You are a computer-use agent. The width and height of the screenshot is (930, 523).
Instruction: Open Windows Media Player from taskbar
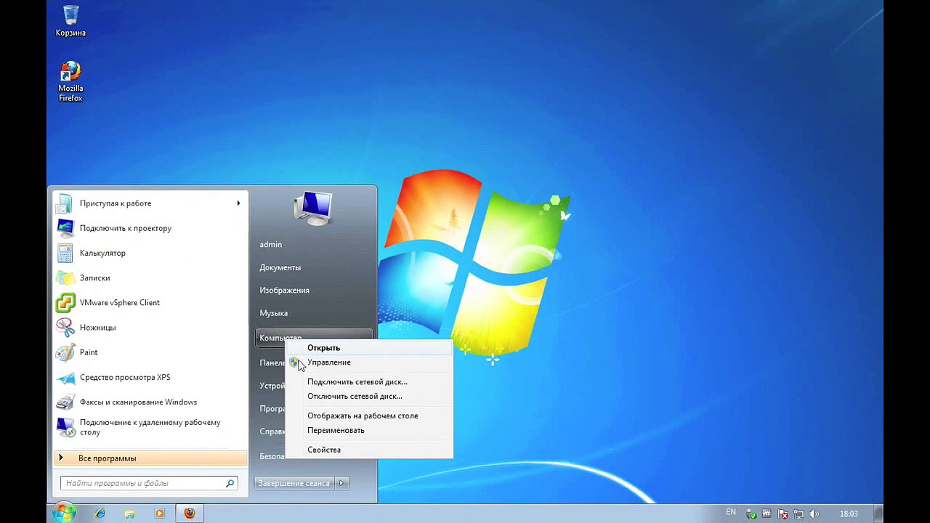(x=159, y=514)
